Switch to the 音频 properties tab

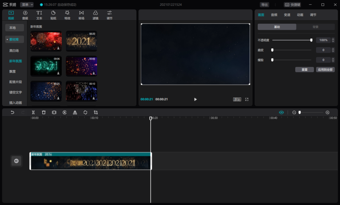[x=274, y=15]
